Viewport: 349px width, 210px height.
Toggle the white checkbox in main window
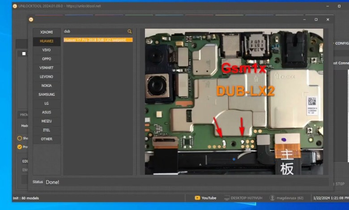[24, 54]
